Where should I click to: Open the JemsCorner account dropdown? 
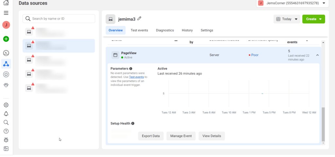pos(292,3)
